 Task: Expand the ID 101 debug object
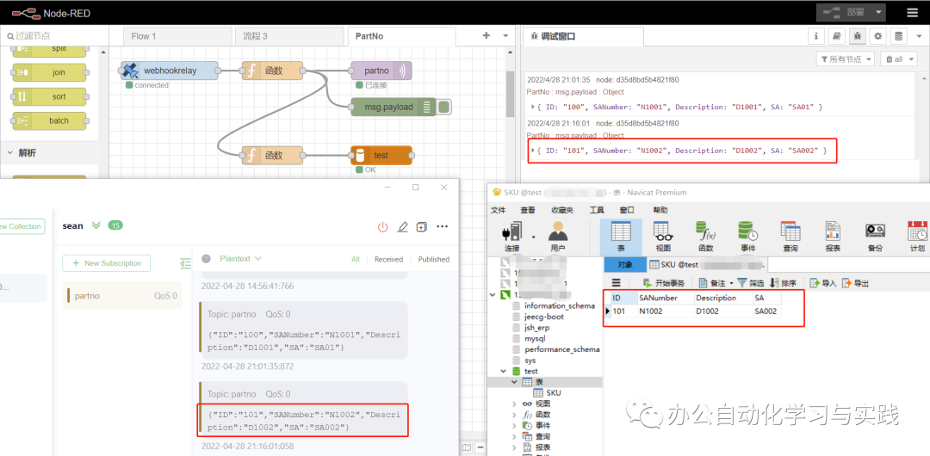(533, 151)
